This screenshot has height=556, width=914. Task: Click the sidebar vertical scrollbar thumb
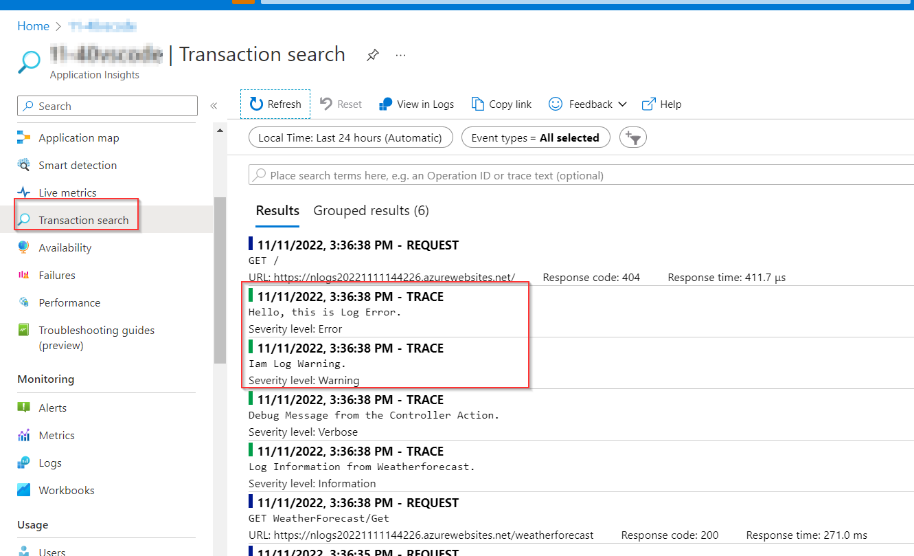(x=220, y=280)
